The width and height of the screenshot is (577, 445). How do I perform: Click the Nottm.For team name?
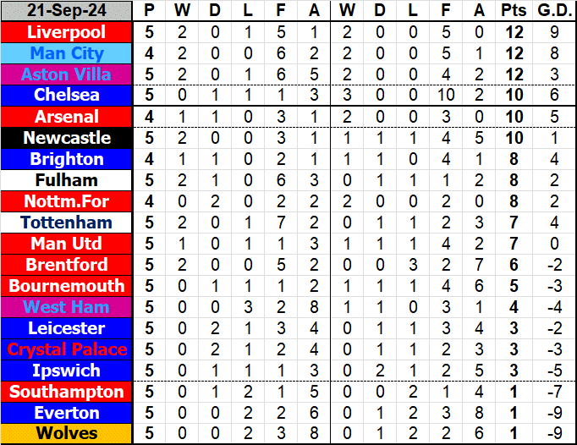67,201
